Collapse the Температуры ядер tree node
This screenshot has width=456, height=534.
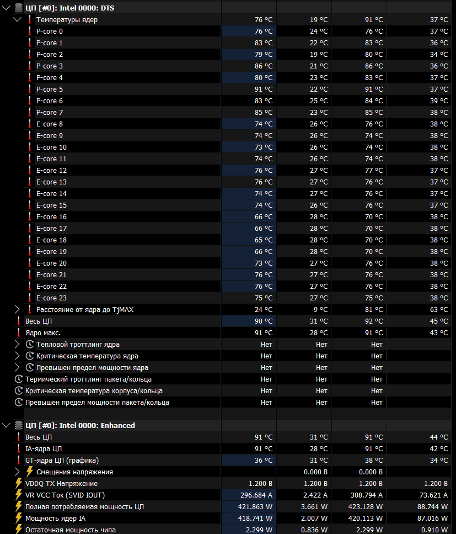[17, 19]
